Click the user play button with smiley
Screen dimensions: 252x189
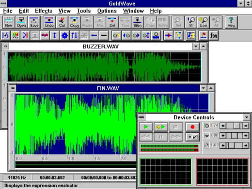tap(161, 127)
